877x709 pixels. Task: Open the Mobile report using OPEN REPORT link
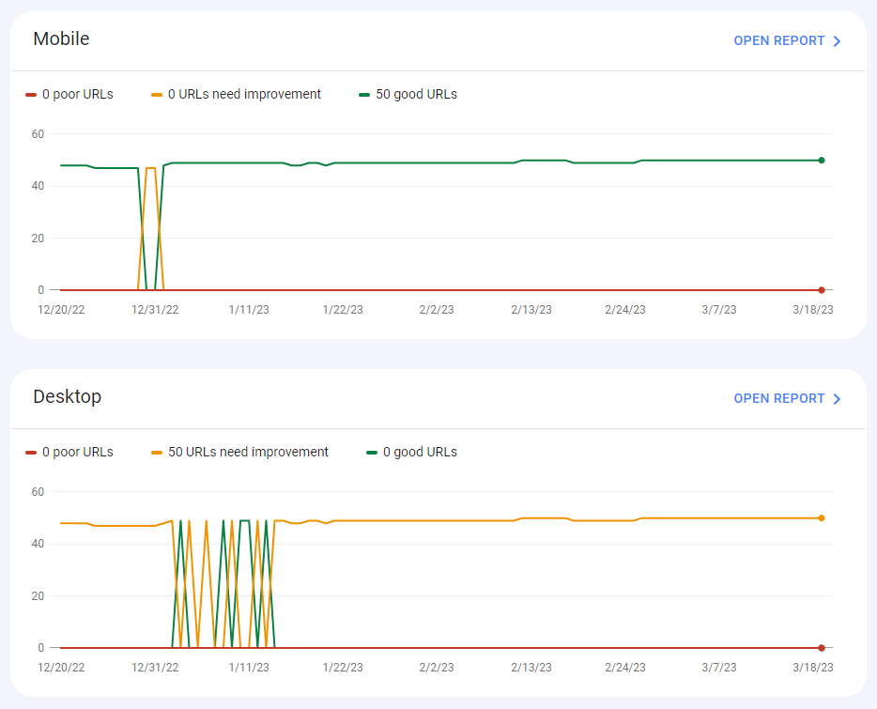click(x=778, y=40)
